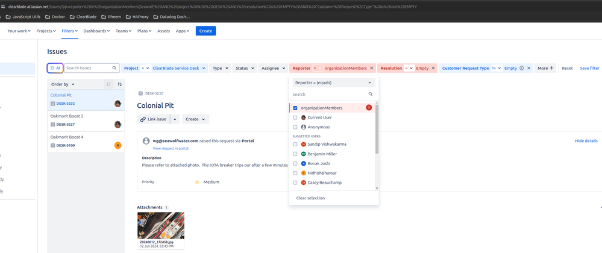Uncheck the organizationMembers checkbox

[295, 108]
